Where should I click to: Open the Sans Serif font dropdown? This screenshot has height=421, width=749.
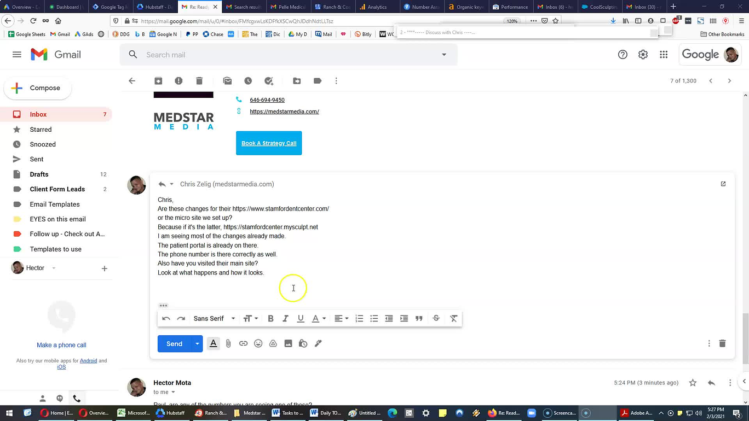214,318
